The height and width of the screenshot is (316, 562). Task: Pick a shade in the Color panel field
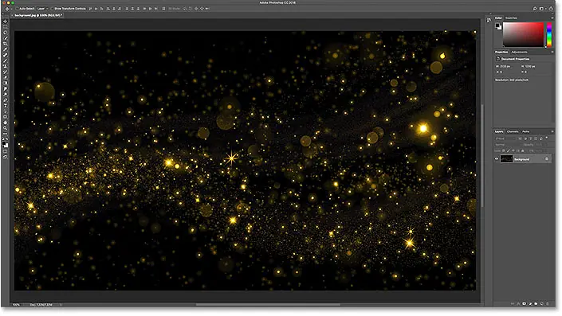[523, 34]
